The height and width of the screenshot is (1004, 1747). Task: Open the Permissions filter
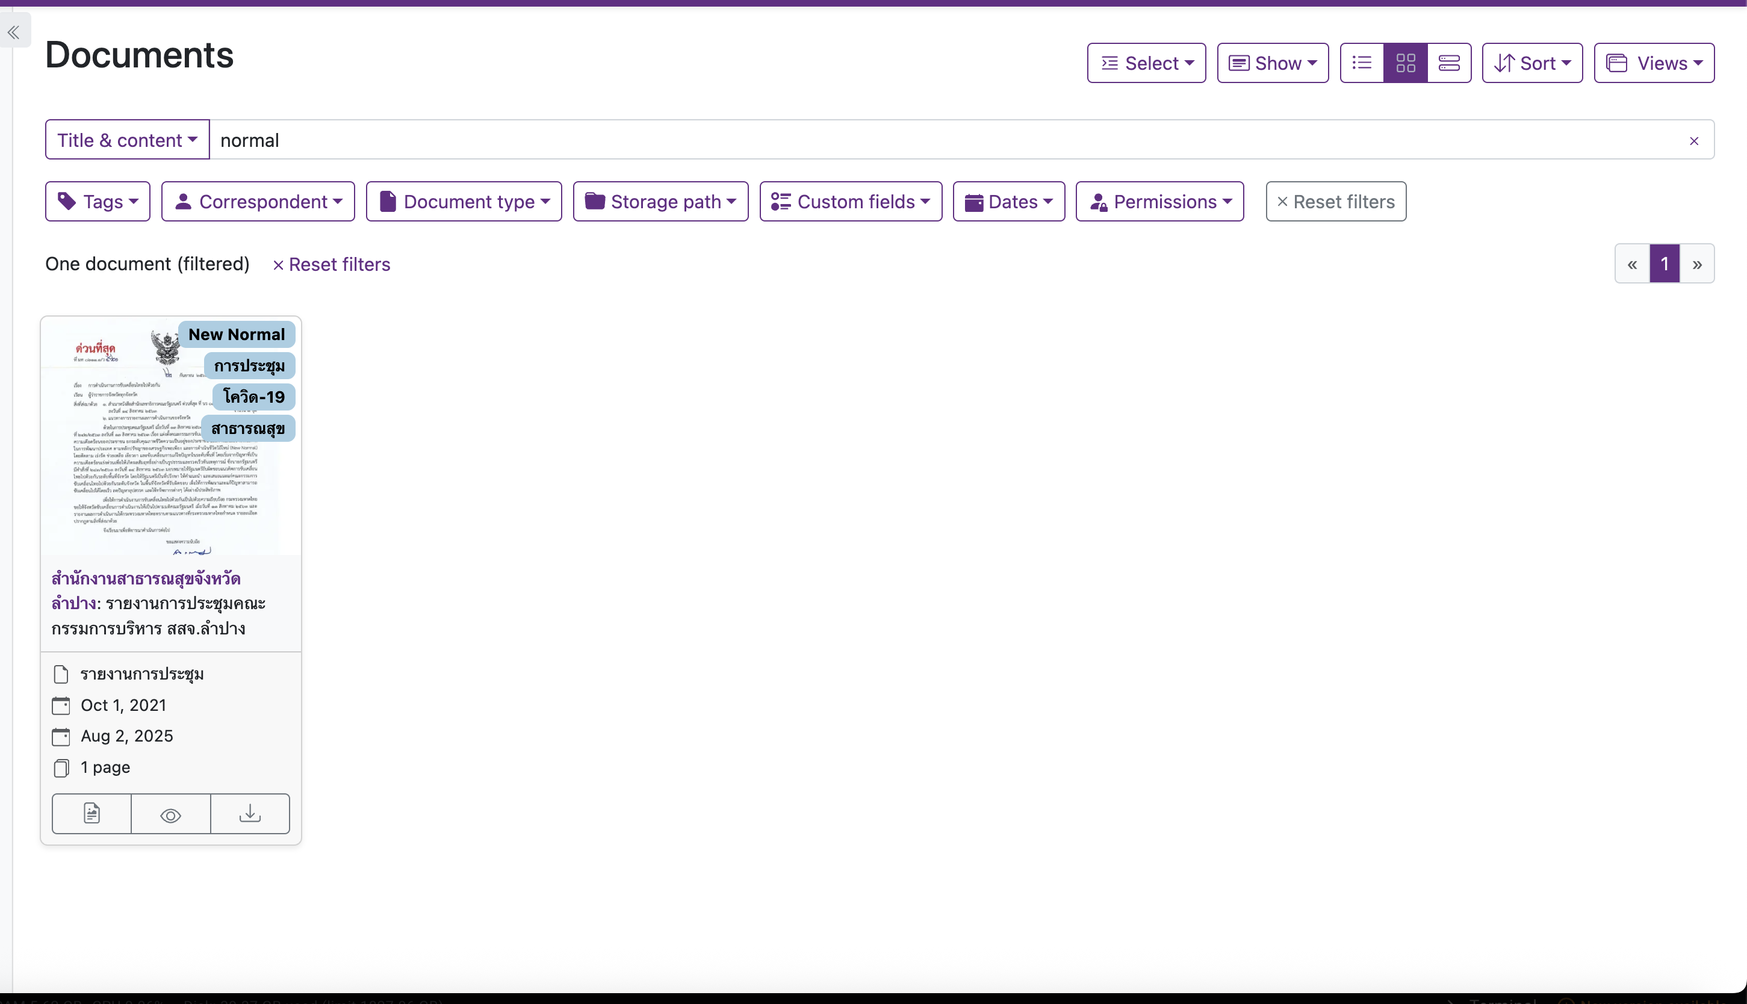coord(1159,202)
